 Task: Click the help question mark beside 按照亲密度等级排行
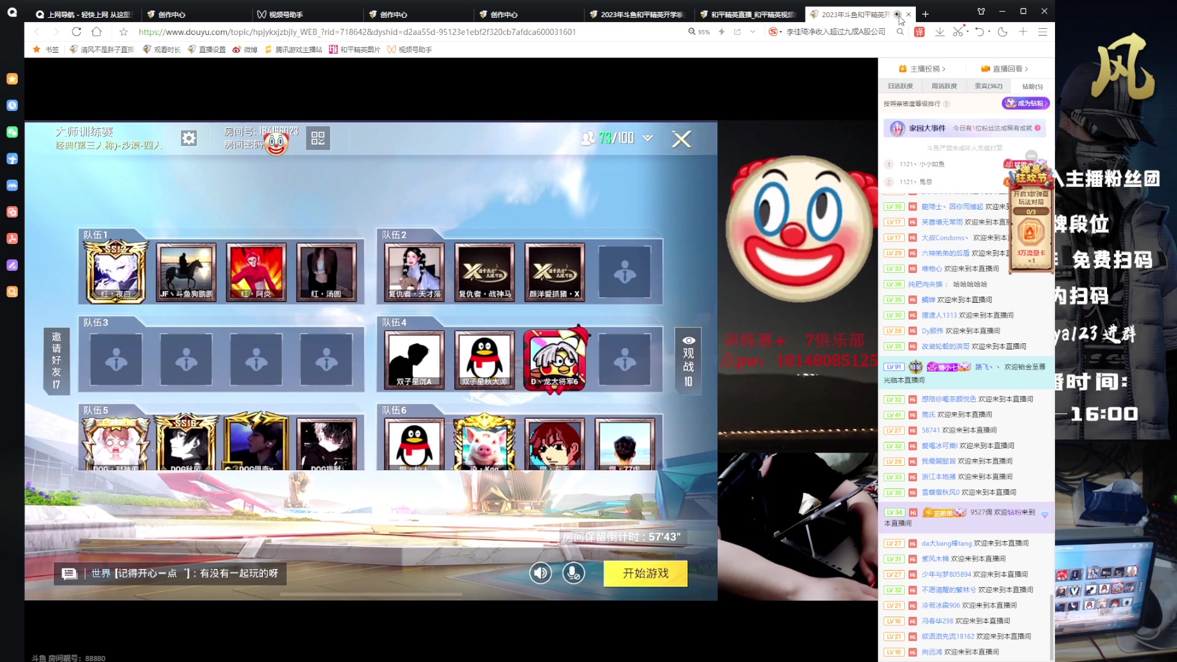pos(947,104)
